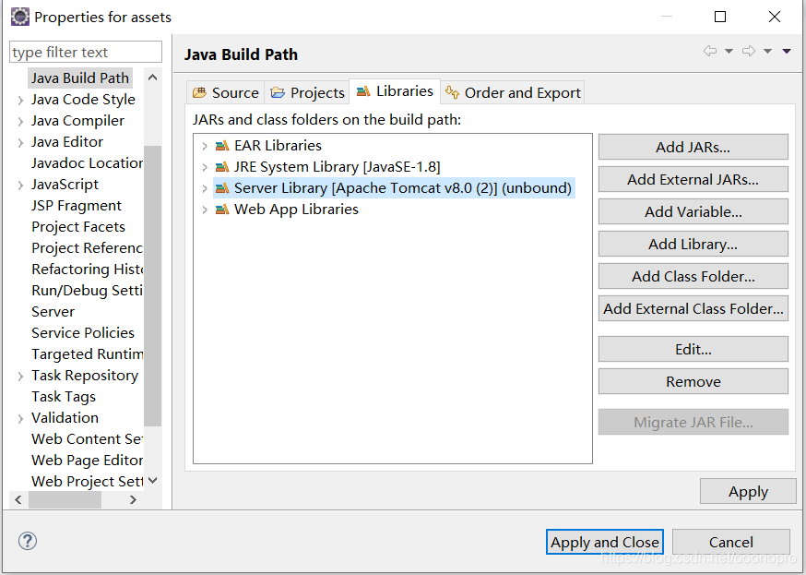
Task: Click sidebar vertical scrollbar up arrow
Action: click(x=153, y=78)
